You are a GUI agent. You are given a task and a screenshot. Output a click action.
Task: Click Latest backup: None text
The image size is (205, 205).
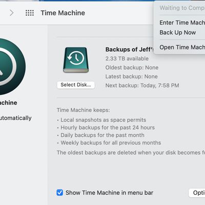click(x=131, y=76)
